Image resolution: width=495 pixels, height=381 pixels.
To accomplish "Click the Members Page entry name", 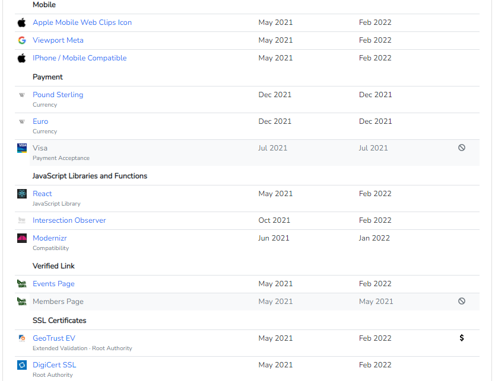I will point(58,302).
